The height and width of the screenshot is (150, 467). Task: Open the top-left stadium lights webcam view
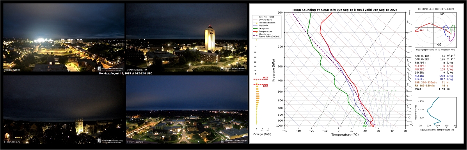coord(64,37)
